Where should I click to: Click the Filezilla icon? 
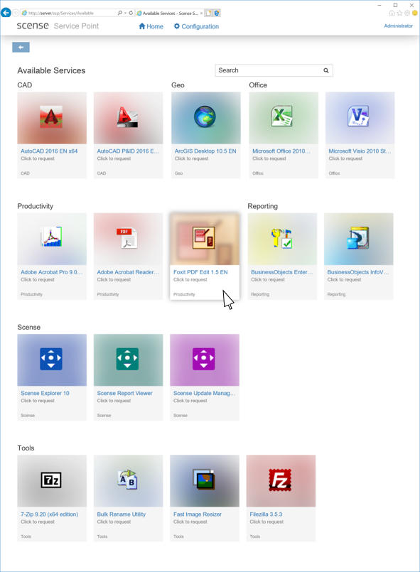point(280,480)
